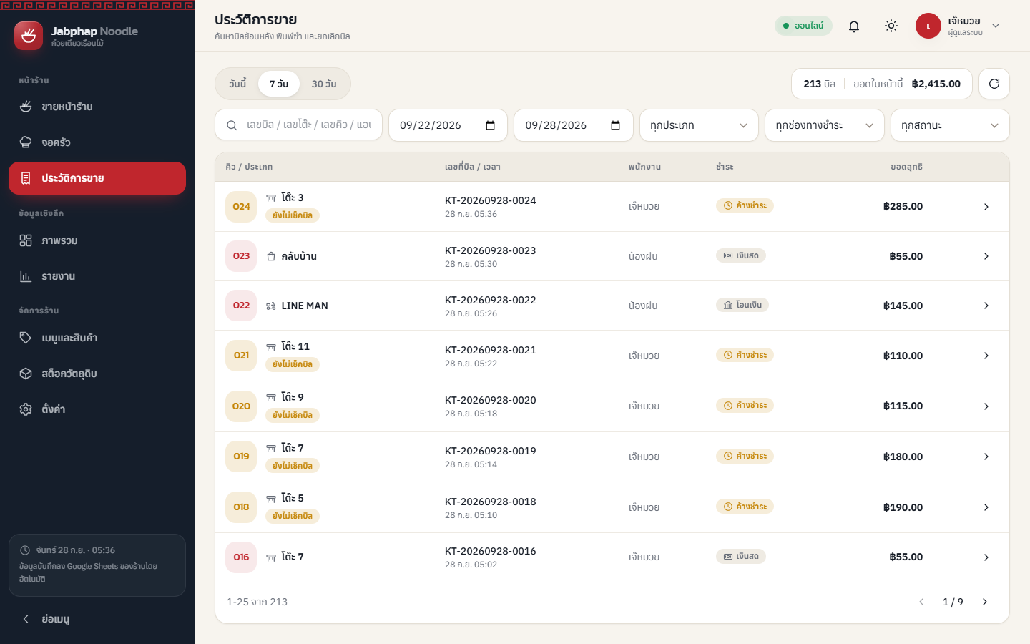Click queue number badge 022
Viewport: 1030px width, 644px height.
tap(241, 306)
